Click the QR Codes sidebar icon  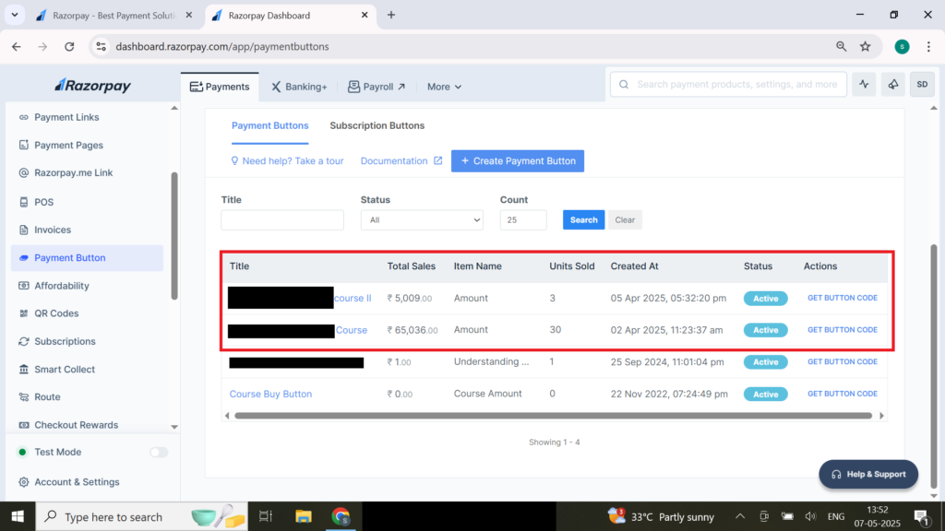(x=24, y=313)
